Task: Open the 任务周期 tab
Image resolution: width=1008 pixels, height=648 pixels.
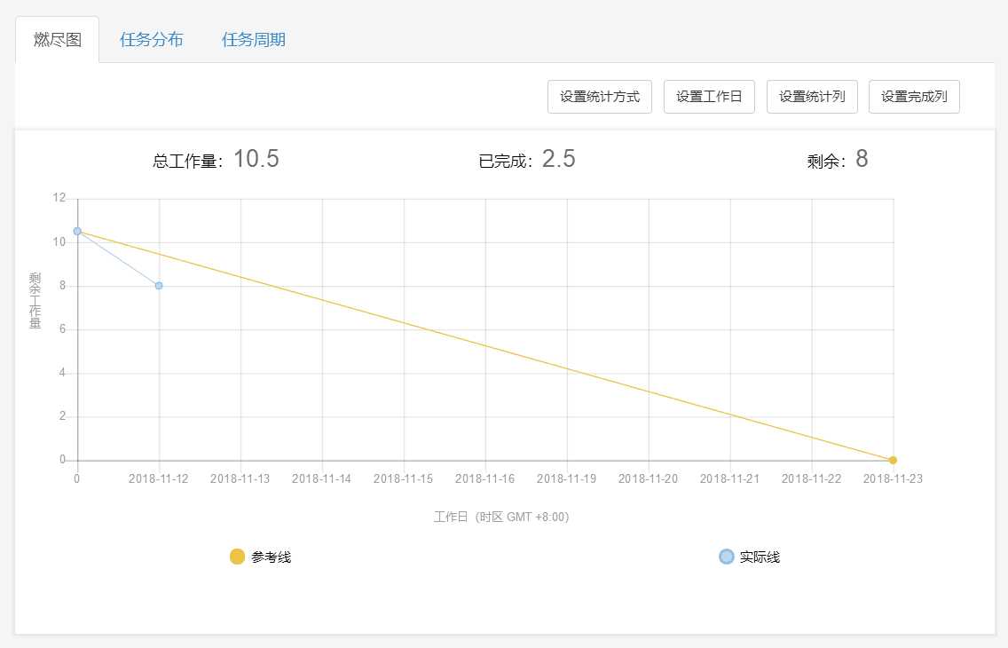Action: coord(253,40)
